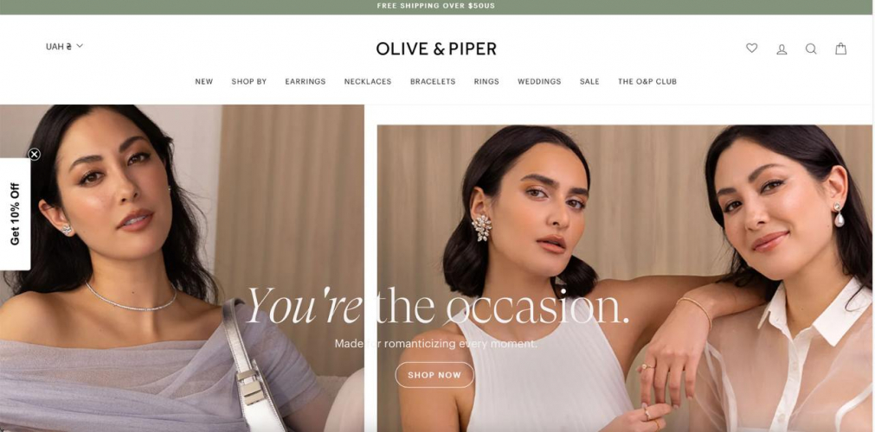Click the SHOP NOW button
This screenshot has width=875, height=432.
[x=434, y=375]
